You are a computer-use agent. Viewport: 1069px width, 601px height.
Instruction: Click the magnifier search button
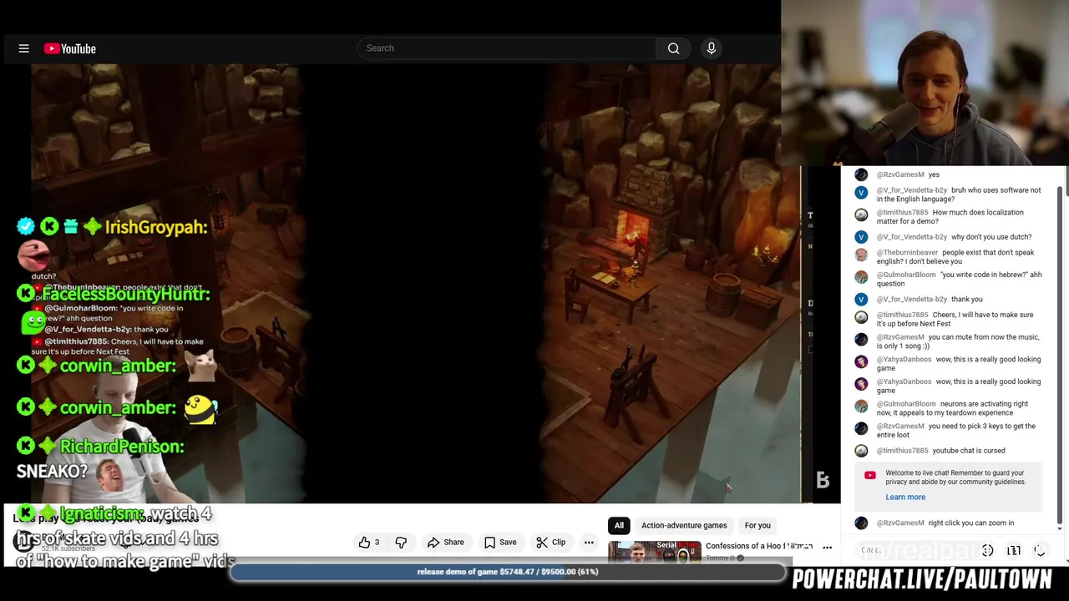(x=673, y=48)
